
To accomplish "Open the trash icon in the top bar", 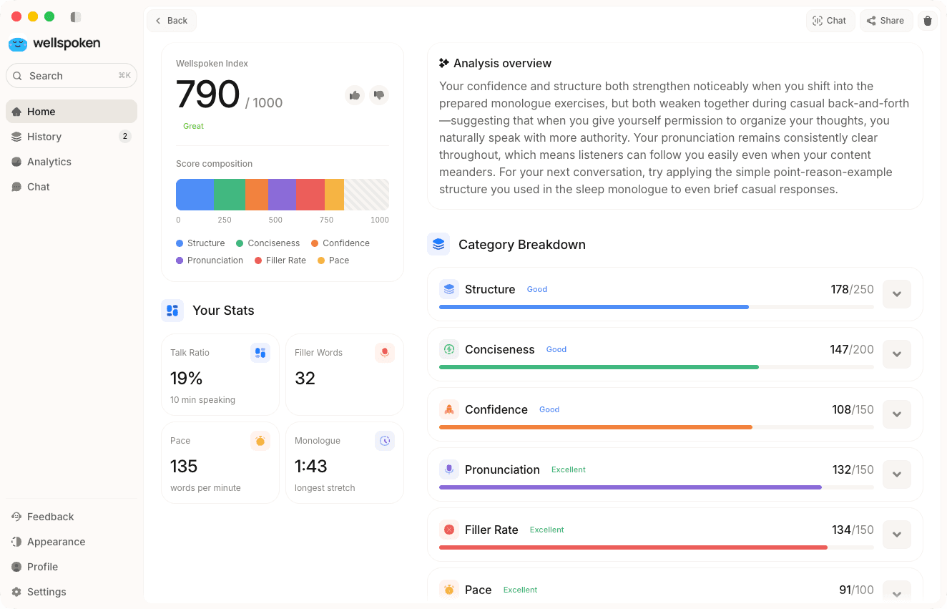I will pos(928,21).
